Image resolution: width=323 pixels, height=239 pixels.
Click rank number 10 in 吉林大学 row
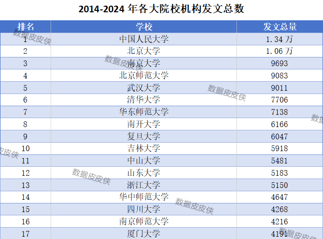coord(26,148)
